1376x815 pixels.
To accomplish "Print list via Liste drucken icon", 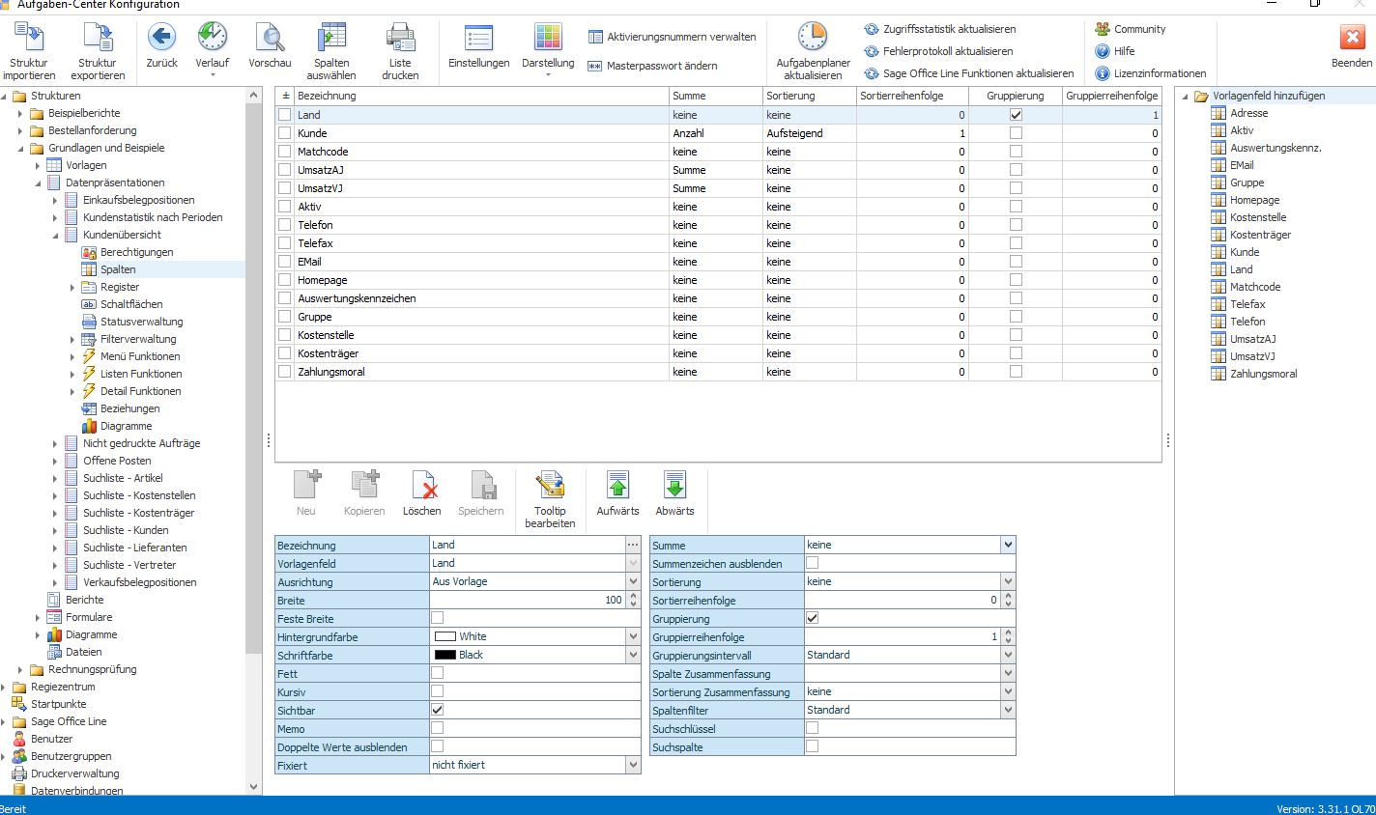I will click(400, 38).
